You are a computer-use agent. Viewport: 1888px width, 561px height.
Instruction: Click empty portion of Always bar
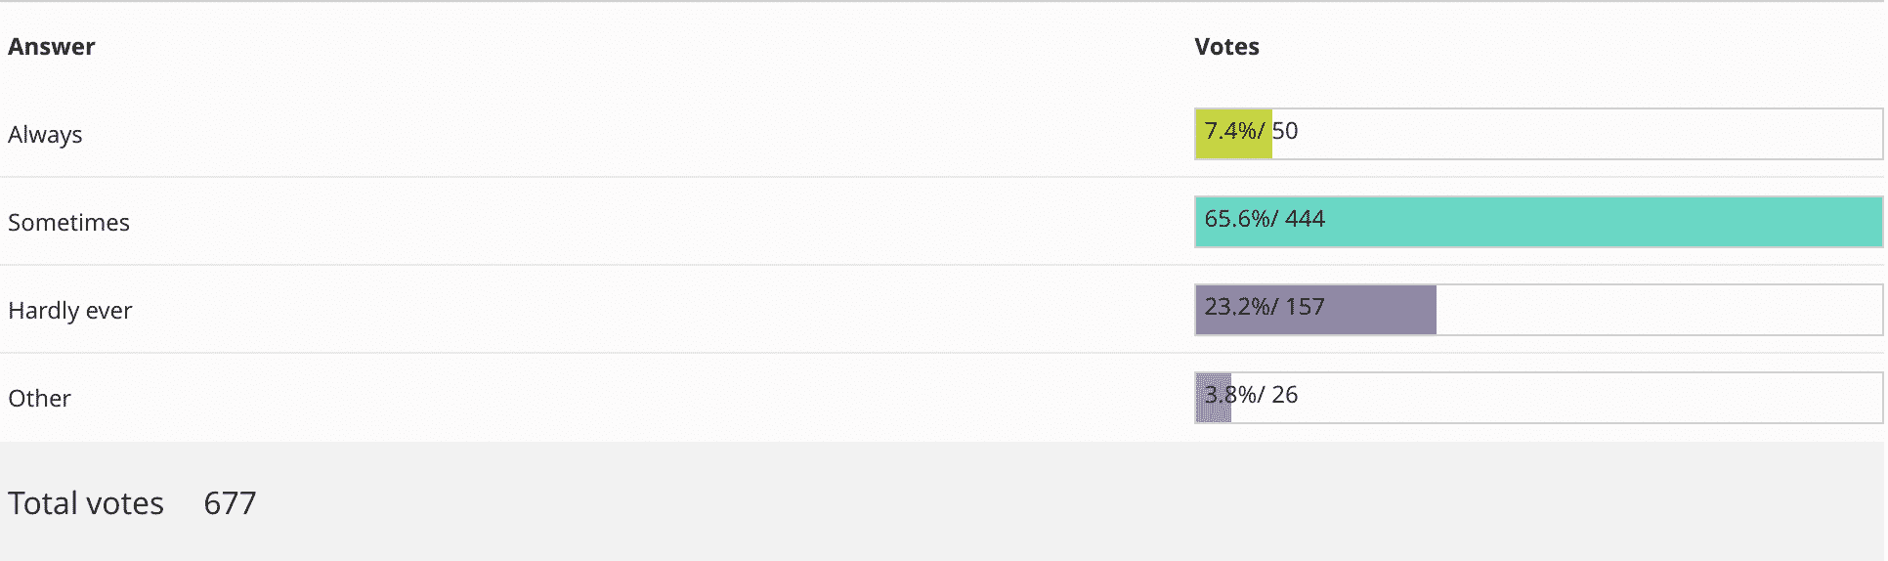(x=1583, y=134)
